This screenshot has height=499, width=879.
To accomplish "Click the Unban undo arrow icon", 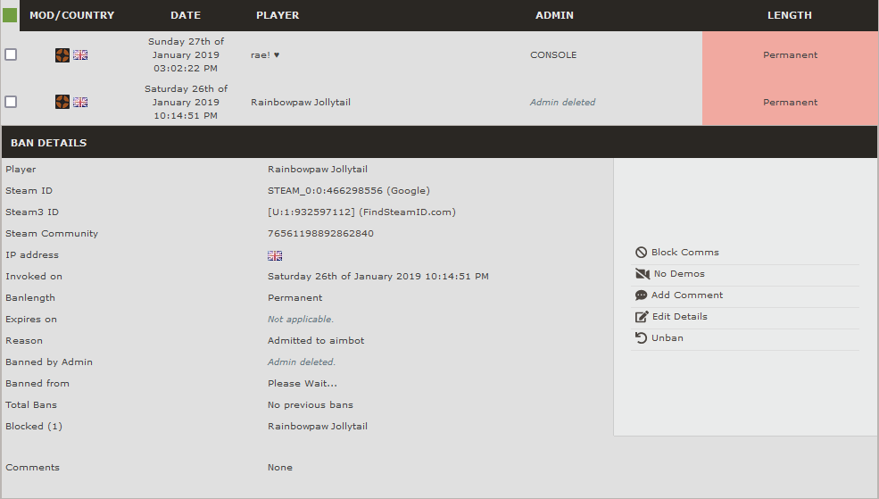I will pos(641,338).
